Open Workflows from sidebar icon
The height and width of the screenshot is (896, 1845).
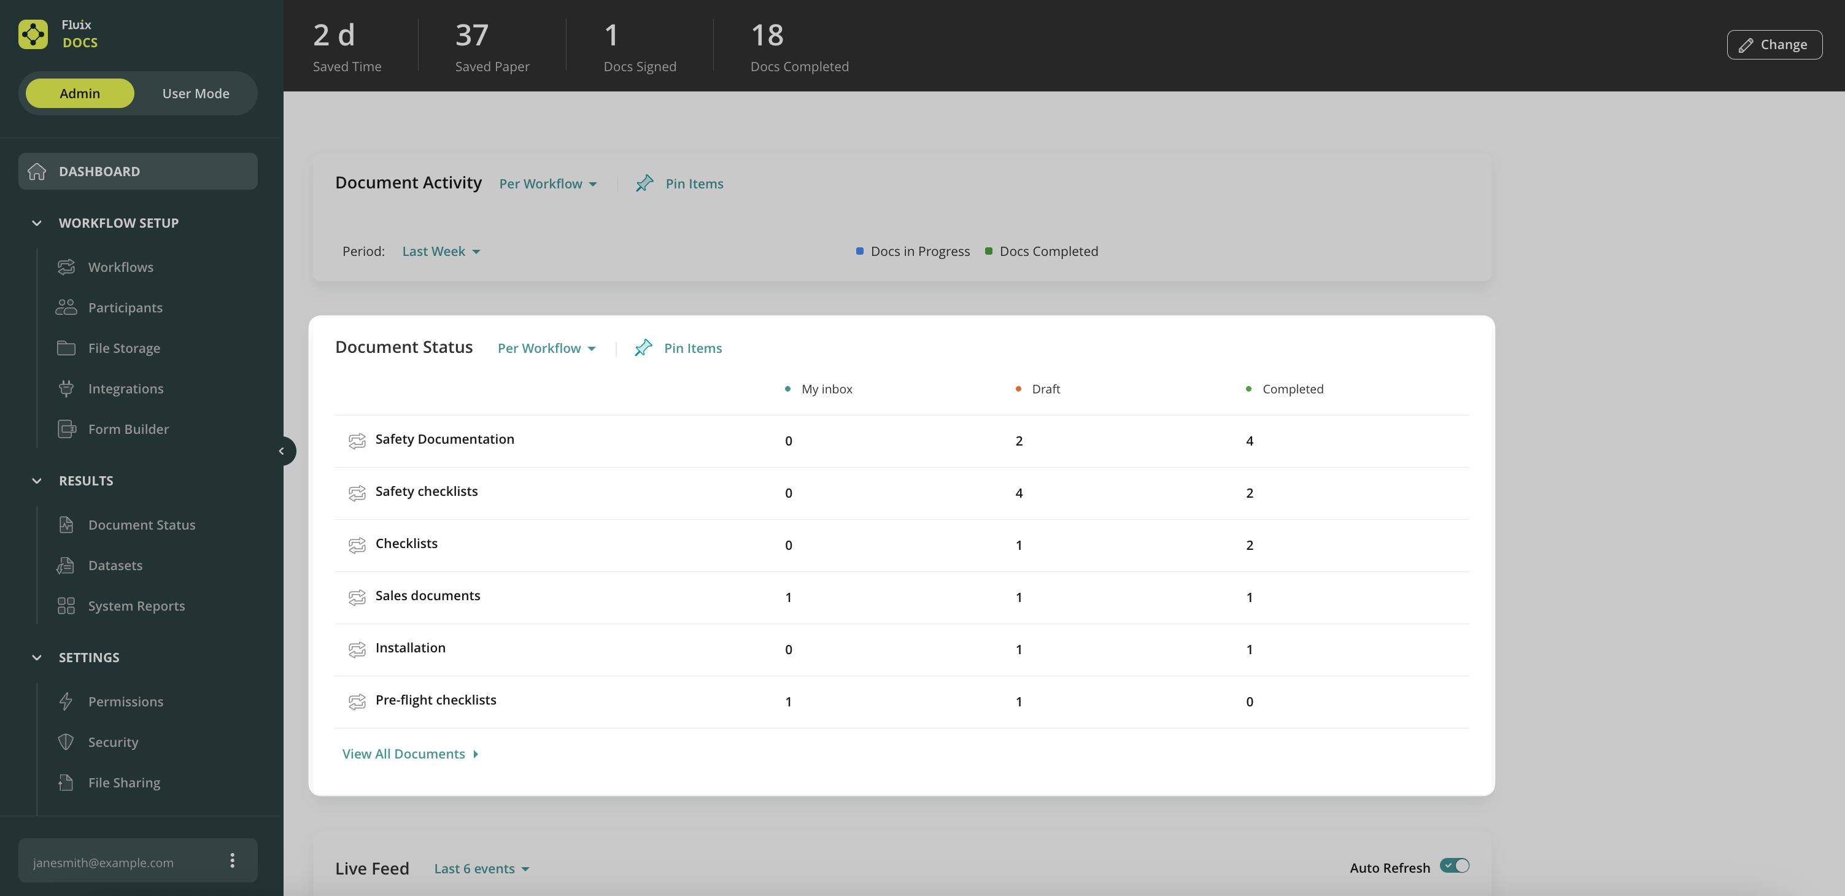66,267
